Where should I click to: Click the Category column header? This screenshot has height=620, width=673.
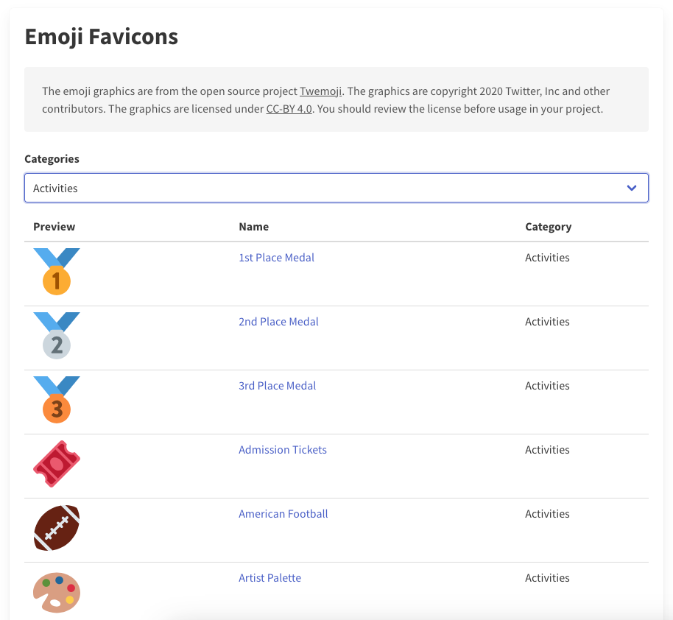[x=548, y=227]
